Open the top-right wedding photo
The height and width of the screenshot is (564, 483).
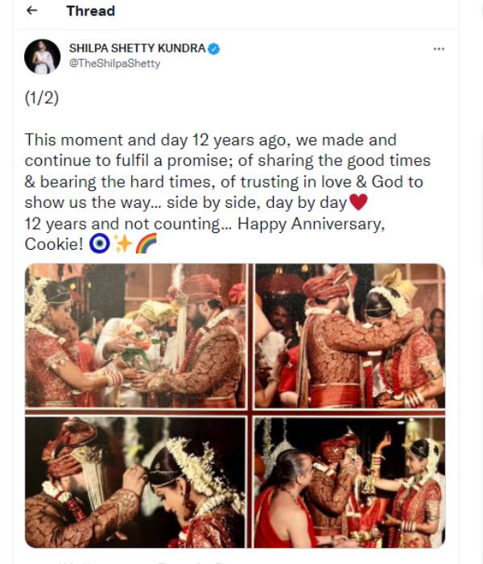pyautogui.click(x=349, y=336)
